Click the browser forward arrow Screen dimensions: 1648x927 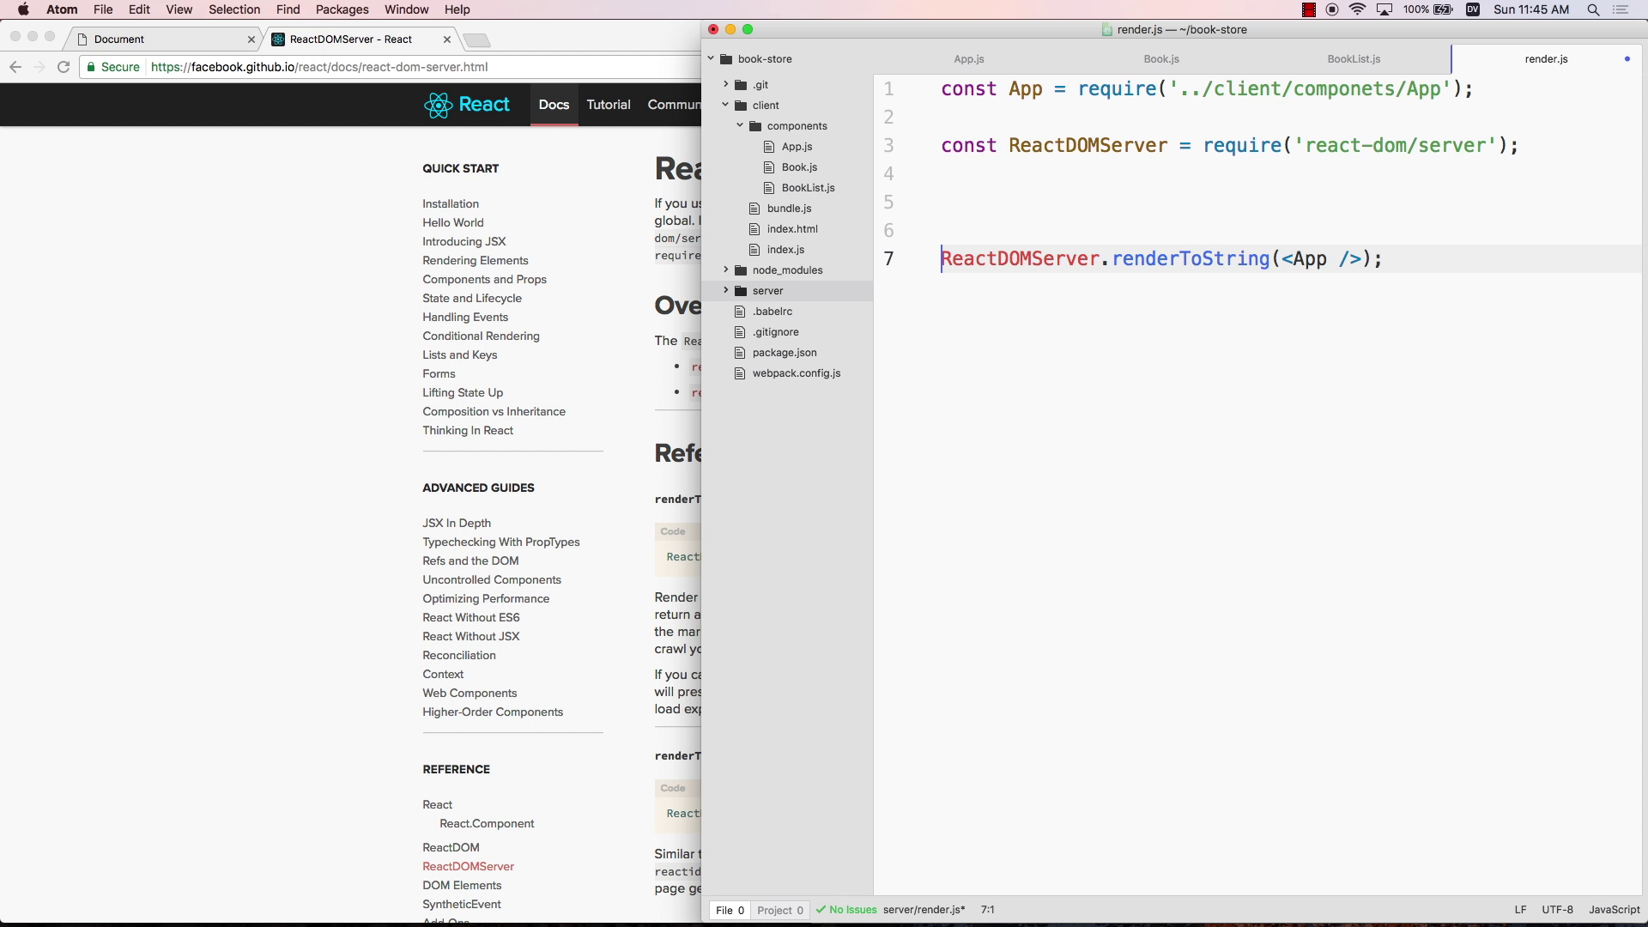point(39,67)
